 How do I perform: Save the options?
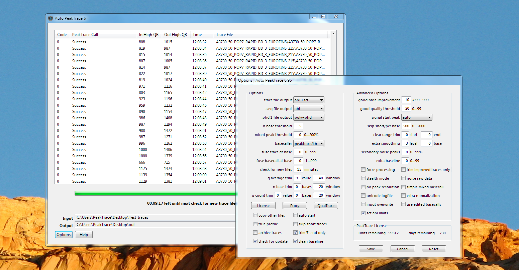click(x=371, y=249)
